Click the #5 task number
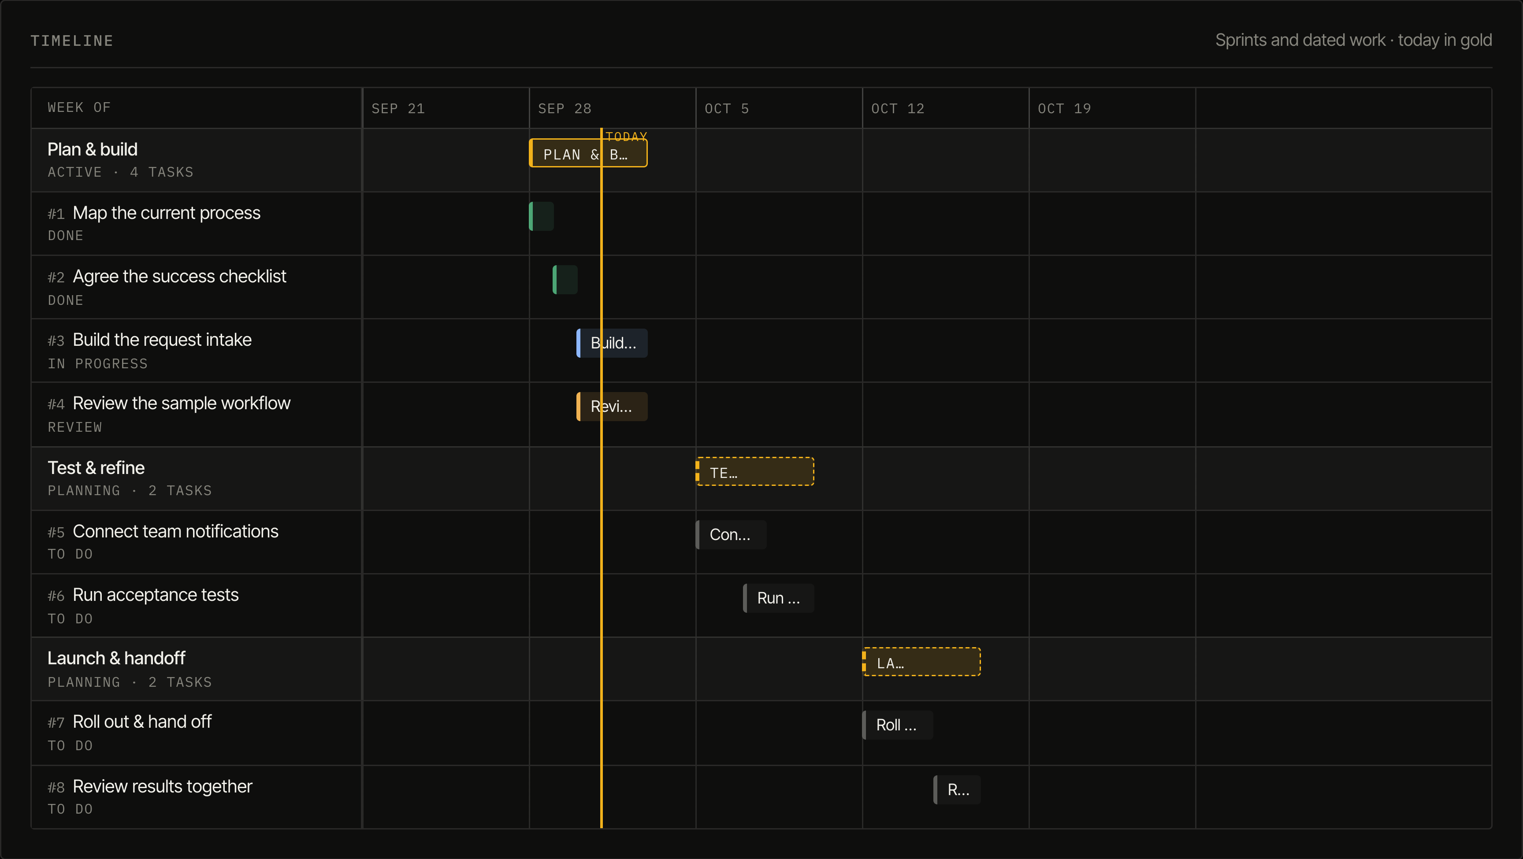 tap(56, 533)
